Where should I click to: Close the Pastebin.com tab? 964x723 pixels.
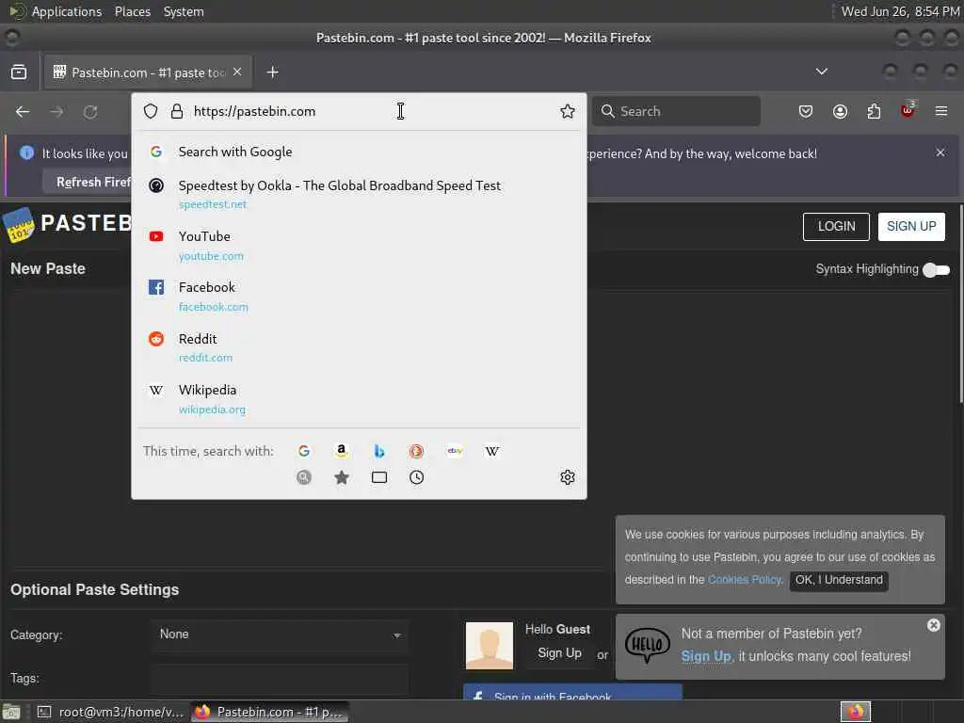tap(237, 72)
